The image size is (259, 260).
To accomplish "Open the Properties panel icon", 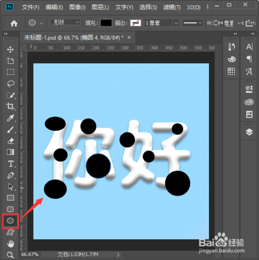I will tap(249, 114).
